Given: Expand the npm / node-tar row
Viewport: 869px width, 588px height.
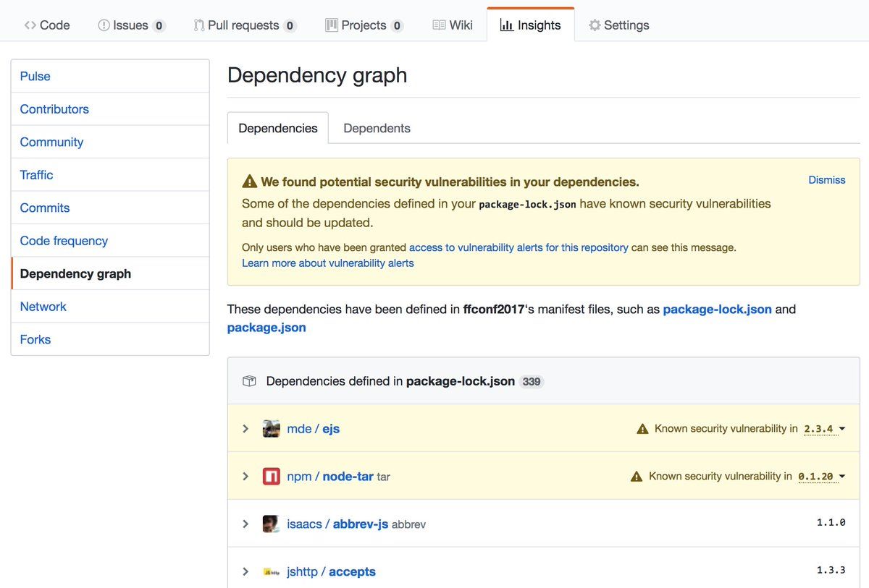Looking at the screenshot, I should coord(245,476).
